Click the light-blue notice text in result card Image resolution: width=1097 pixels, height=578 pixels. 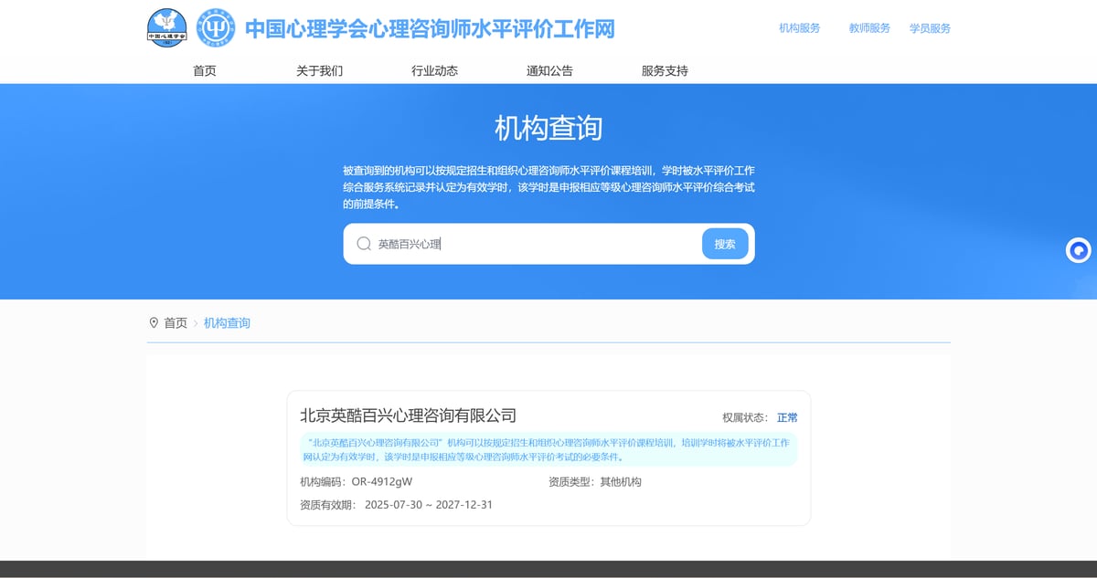click(548, 449)
